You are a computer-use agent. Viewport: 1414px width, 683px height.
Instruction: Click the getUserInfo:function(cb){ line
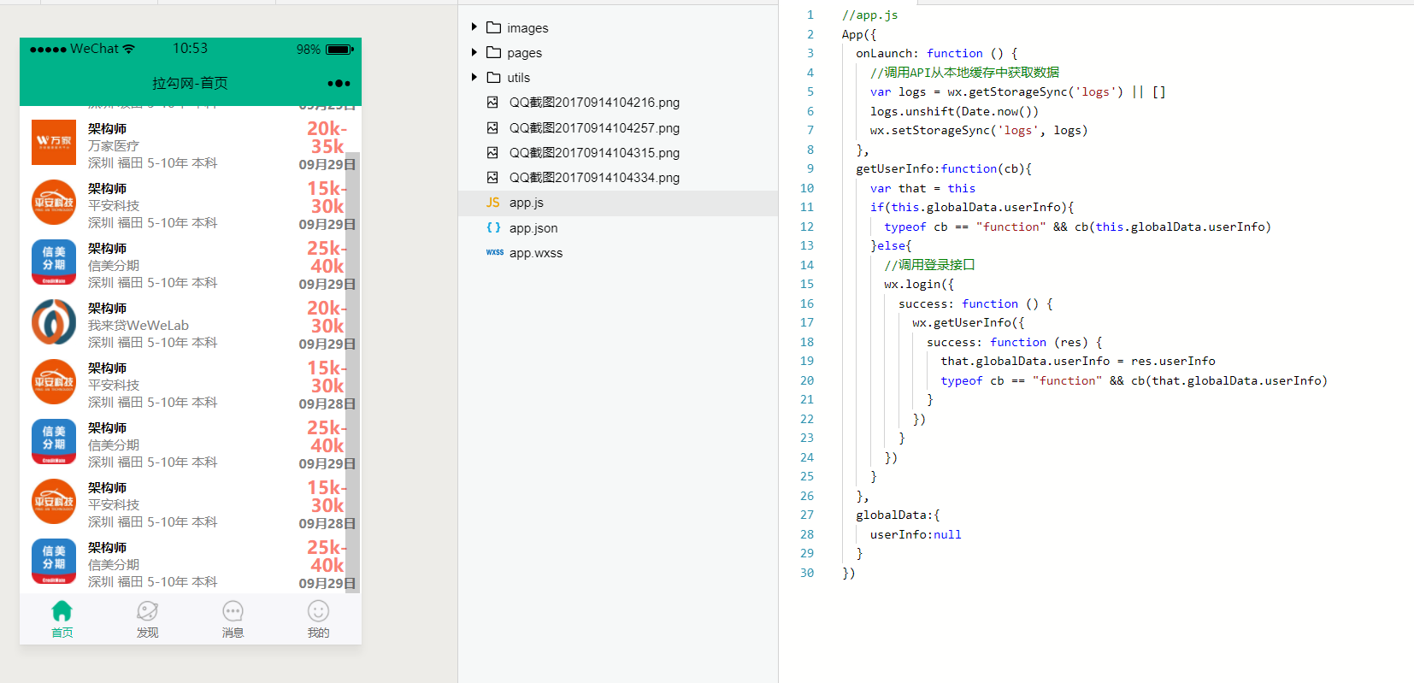click(944, 168)
